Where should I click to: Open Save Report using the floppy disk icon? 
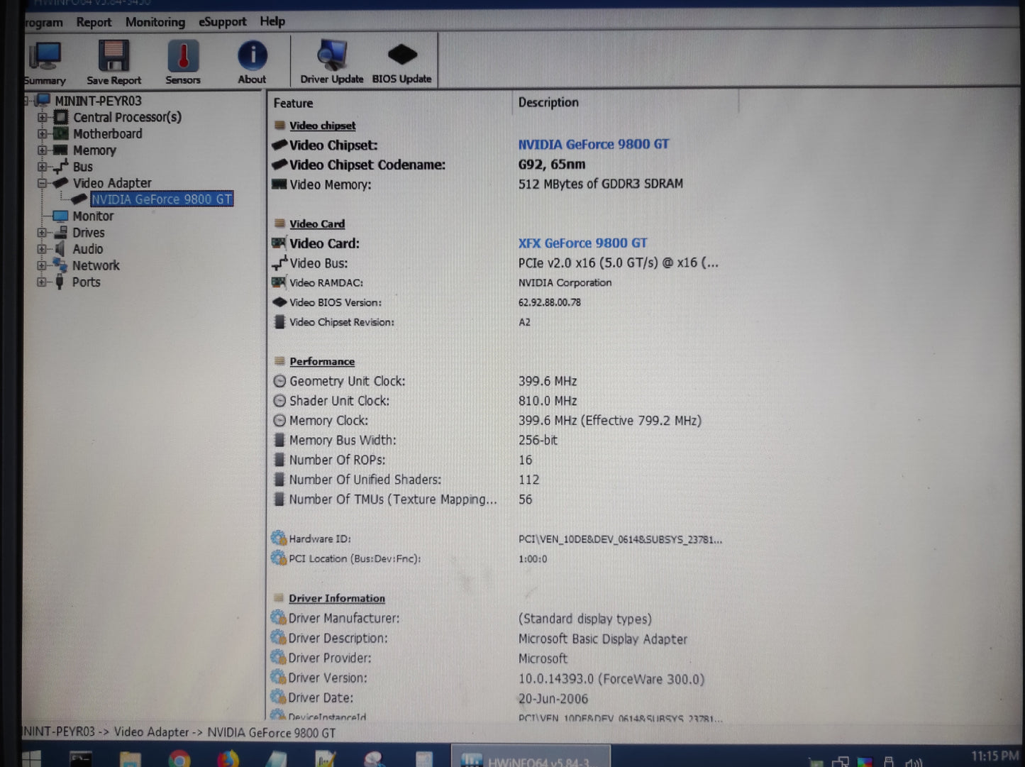[112, 57]
